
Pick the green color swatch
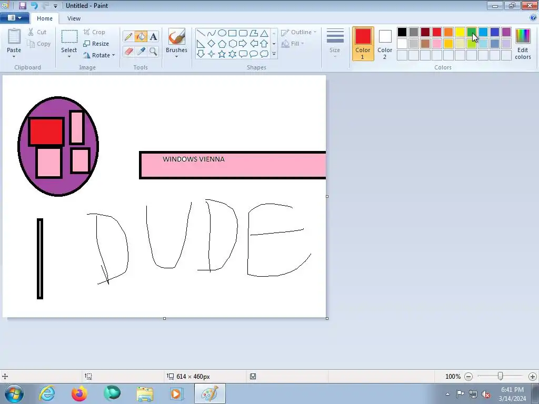471,32
